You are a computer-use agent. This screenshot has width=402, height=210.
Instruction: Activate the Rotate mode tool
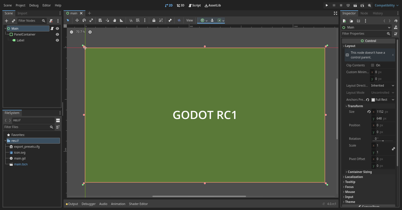click(x=84, y=20)
